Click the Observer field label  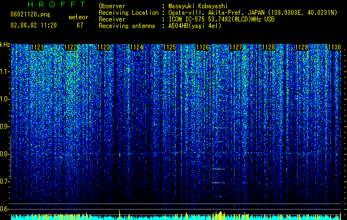click(112, 6)
